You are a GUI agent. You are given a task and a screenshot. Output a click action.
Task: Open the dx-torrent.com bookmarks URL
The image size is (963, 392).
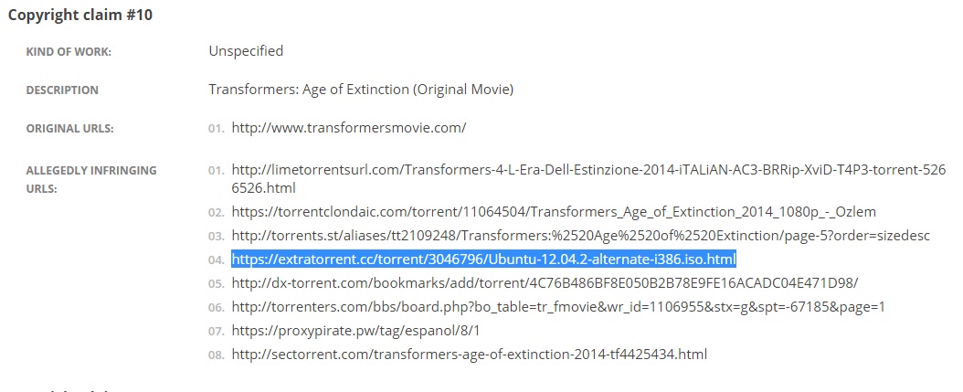[x=545, y=283]
